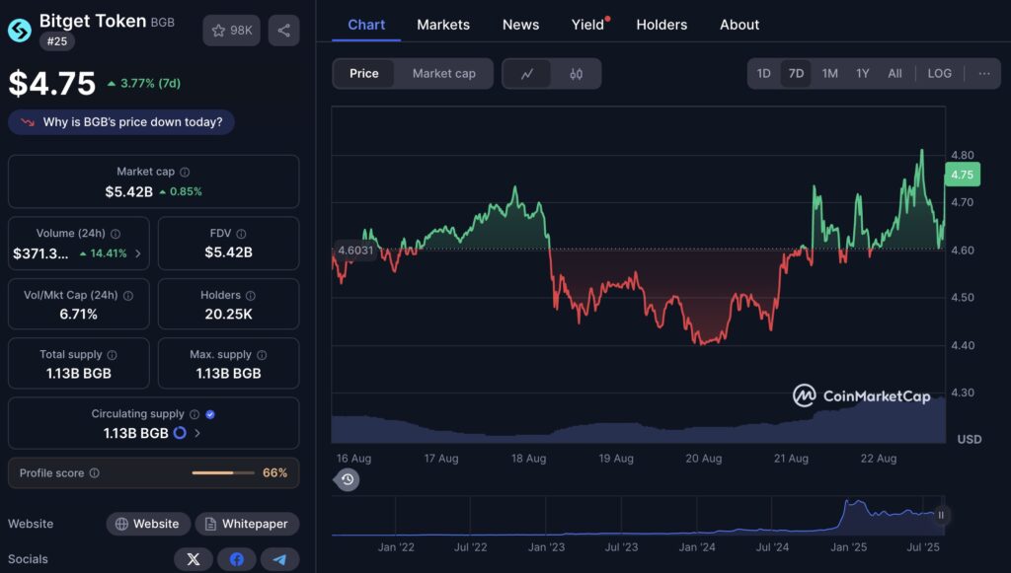Image resolution: width=1011 pixels, height=573 pixels.
Task: Click the Total supply info icon
Action: [113, 355]
